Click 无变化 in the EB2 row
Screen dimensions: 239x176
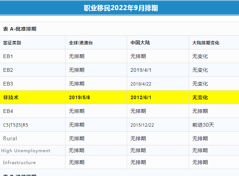point(200,70)
